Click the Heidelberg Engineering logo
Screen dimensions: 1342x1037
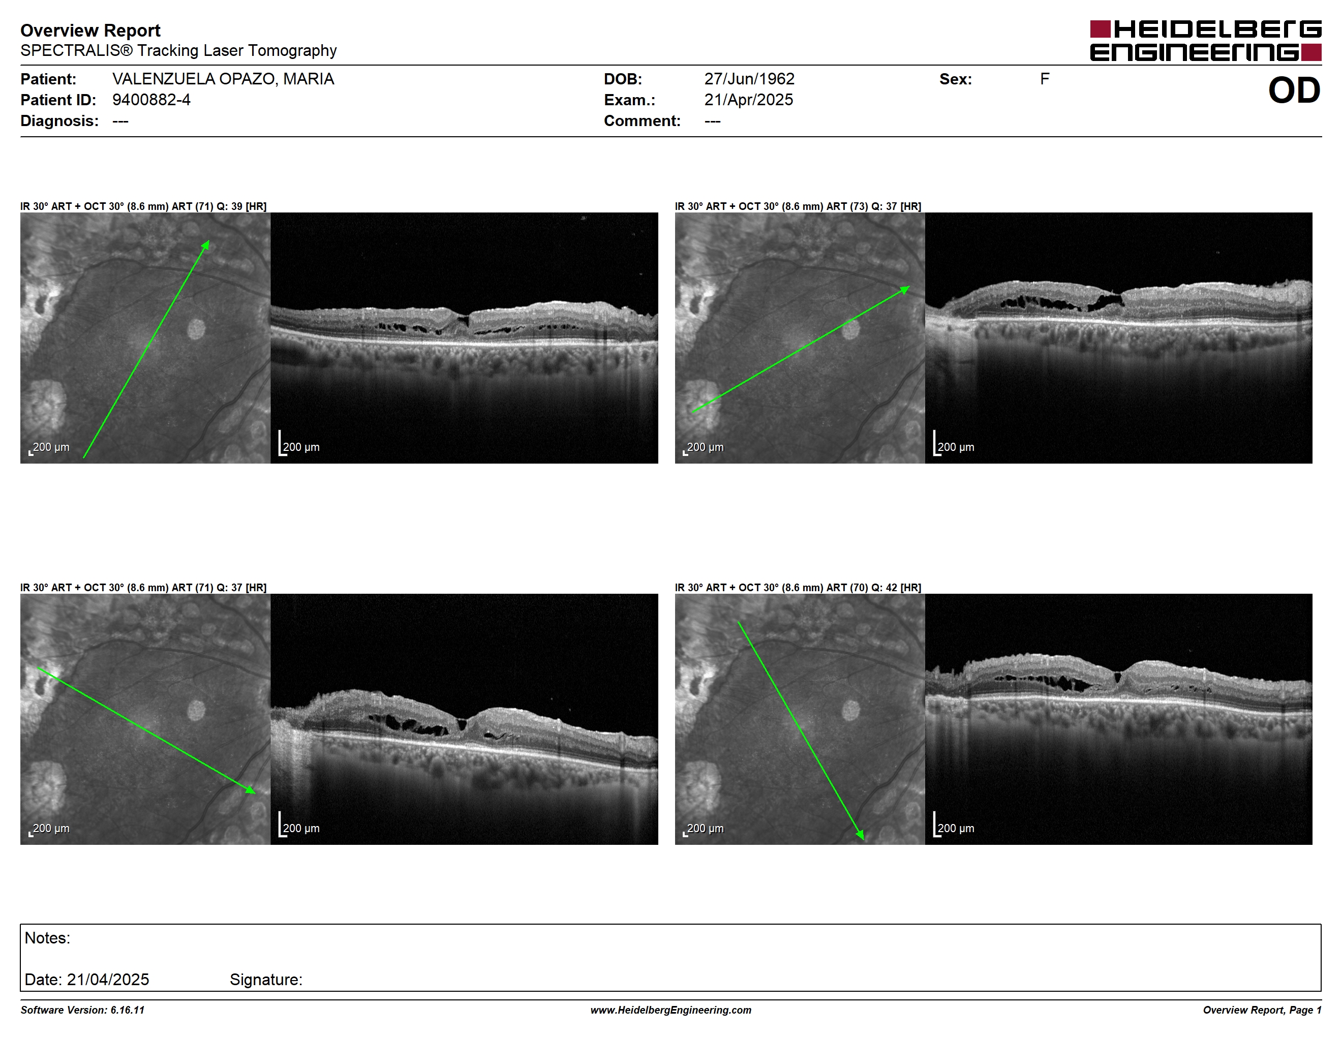pos(1205,41)
